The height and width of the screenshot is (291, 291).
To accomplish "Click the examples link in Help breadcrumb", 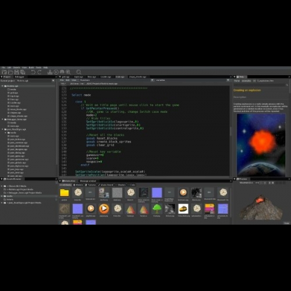I will tap(246, 81).
